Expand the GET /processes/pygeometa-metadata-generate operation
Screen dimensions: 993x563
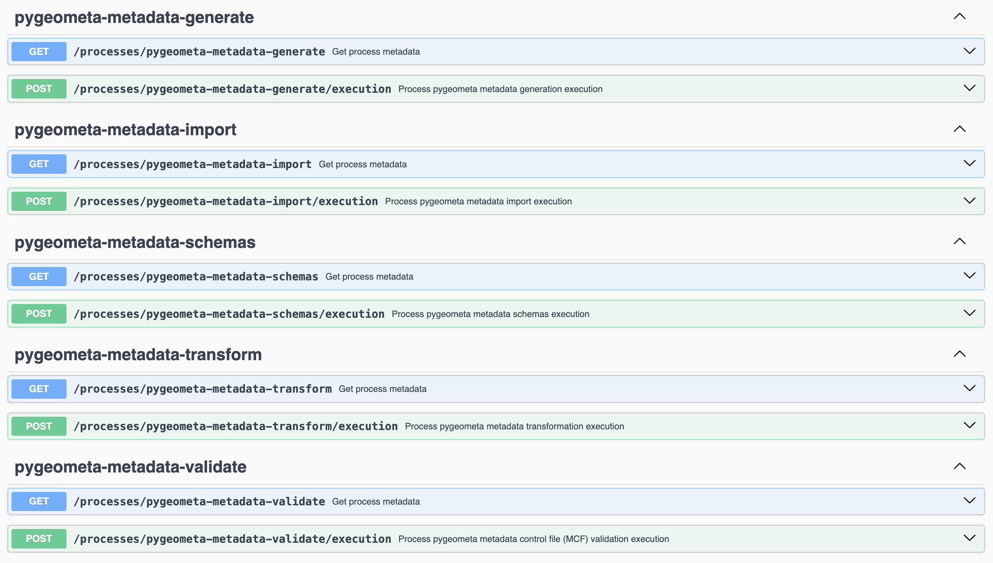pos(969,51)
